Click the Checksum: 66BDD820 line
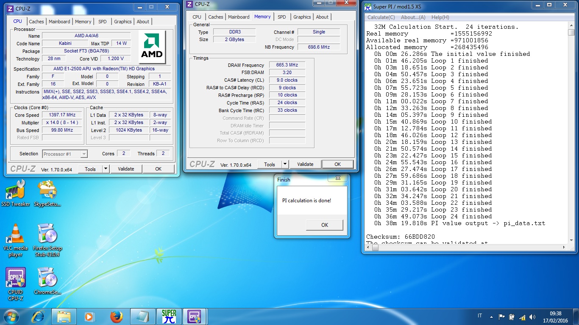 pos(401,237)
